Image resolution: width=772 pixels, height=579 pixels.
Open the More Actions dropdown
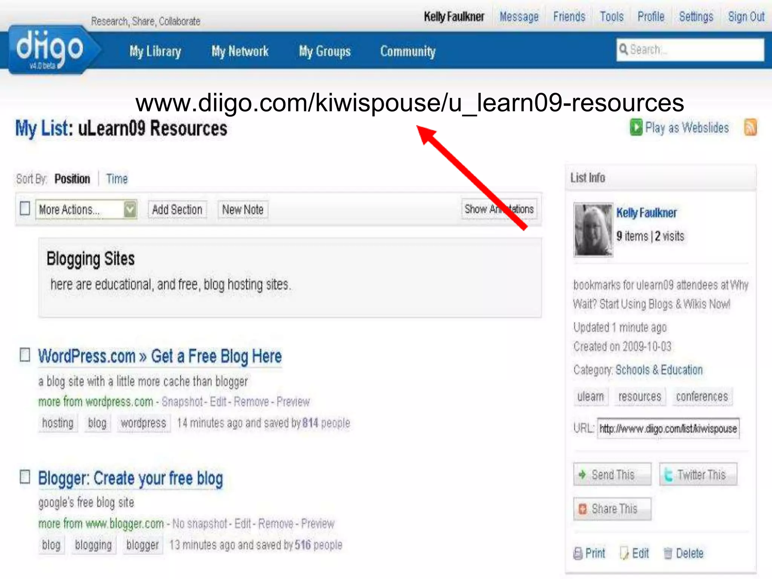click(86, 209)
